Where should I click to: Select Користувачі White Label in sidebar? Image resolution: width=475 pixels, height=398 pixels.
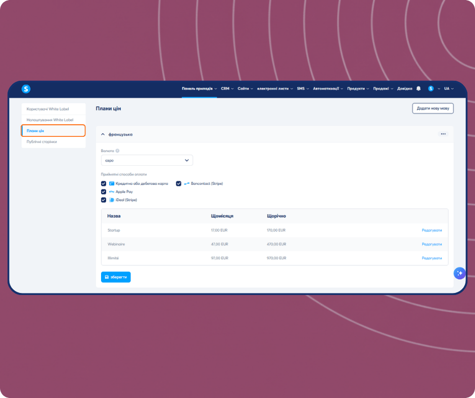[x=54, y=109]
